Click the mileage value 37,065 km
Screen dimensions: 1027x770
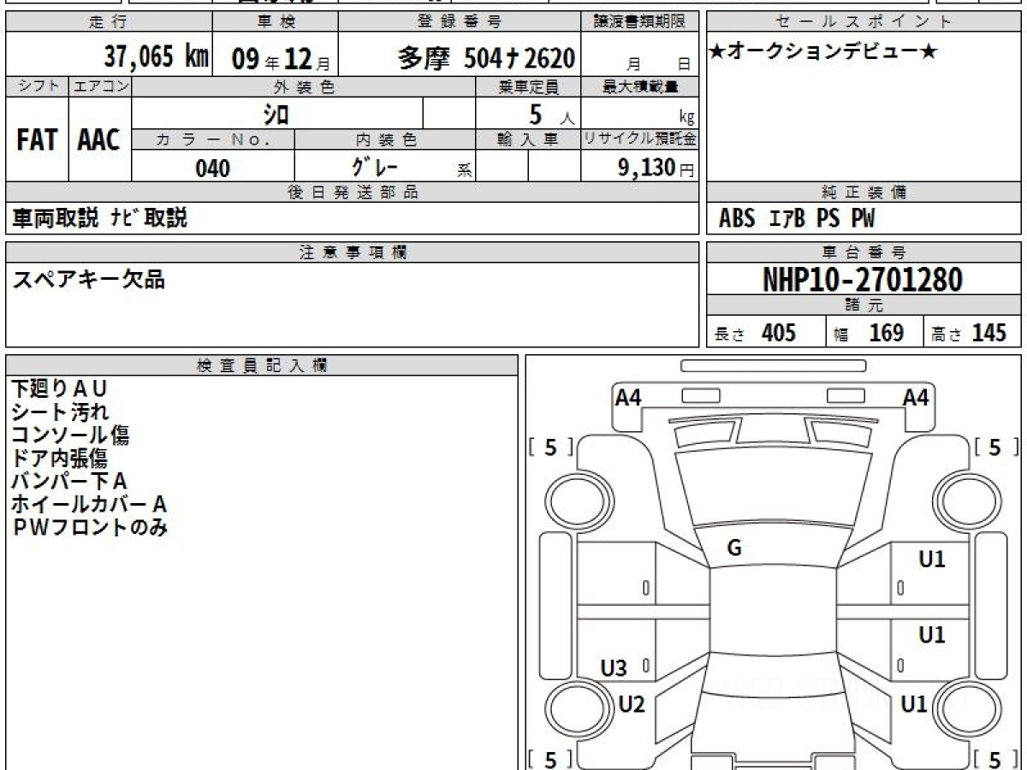[156, 57]
